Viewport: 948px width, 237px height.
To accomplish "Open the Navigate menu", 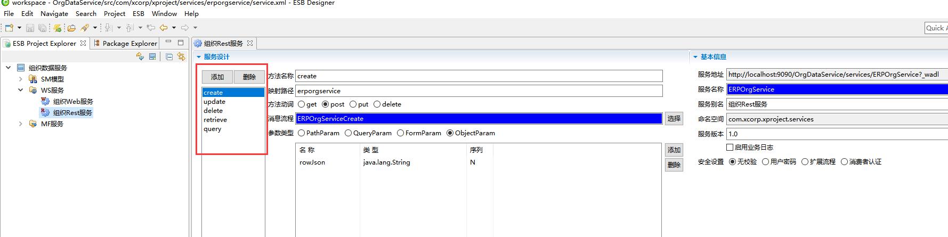I will coord(54,13).
